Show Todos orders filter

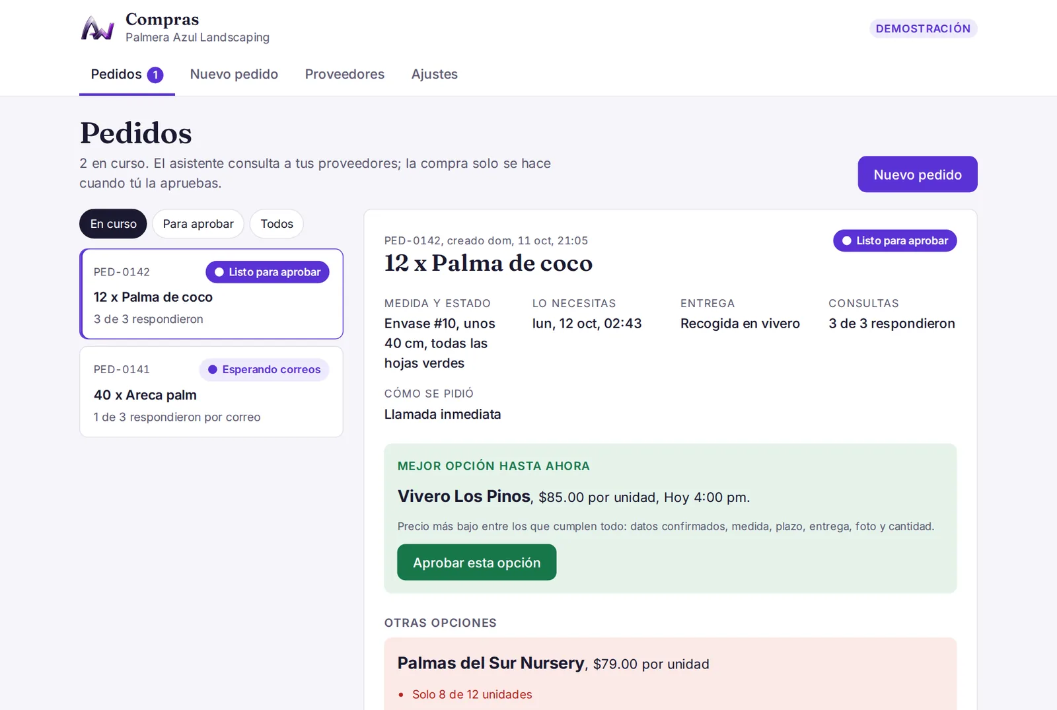coord(277,224)
